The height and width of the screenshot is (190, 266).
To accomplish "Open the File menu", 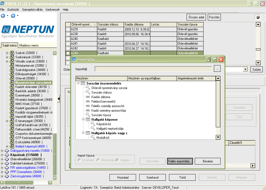I will click(x=2, y=10).
